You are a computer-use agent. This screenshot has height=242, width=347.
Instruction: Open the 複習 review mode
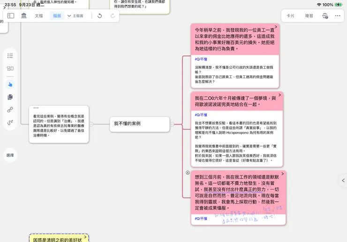(309, 16)
